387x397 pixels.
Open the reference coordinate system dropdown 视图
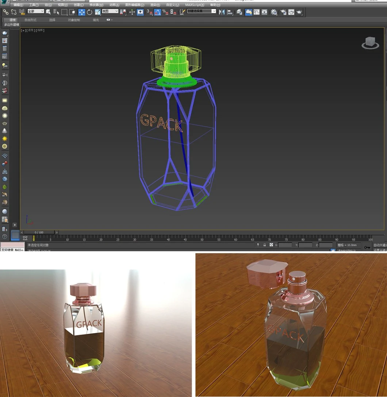pos(110,11)
